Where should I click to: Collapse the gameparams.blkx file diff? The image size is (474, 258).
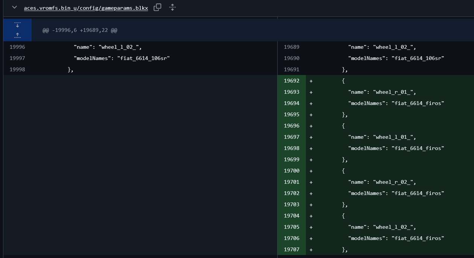click(x=14, y=7)
